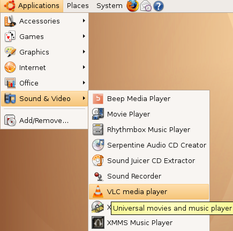Click the Ubuntu logo in the panel

click(10, 6)
